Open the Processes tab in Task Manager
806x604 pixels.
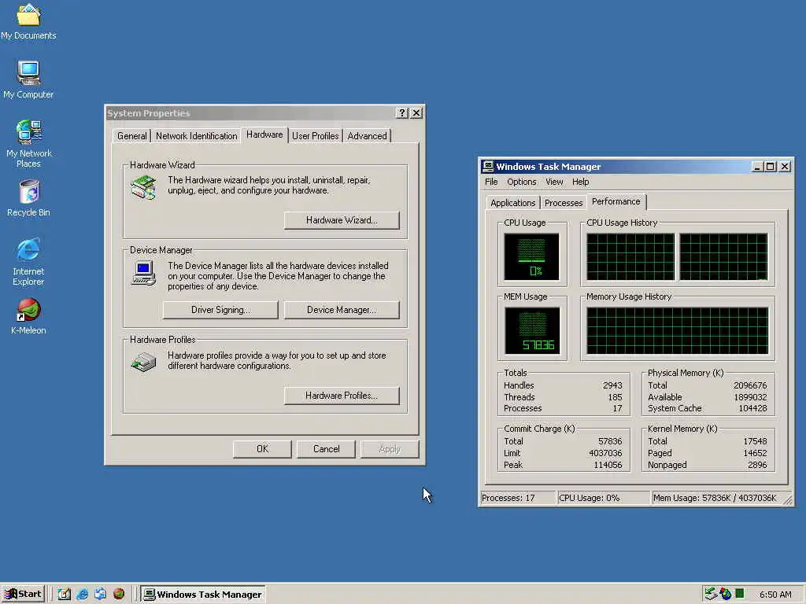[x=564, y=203]
